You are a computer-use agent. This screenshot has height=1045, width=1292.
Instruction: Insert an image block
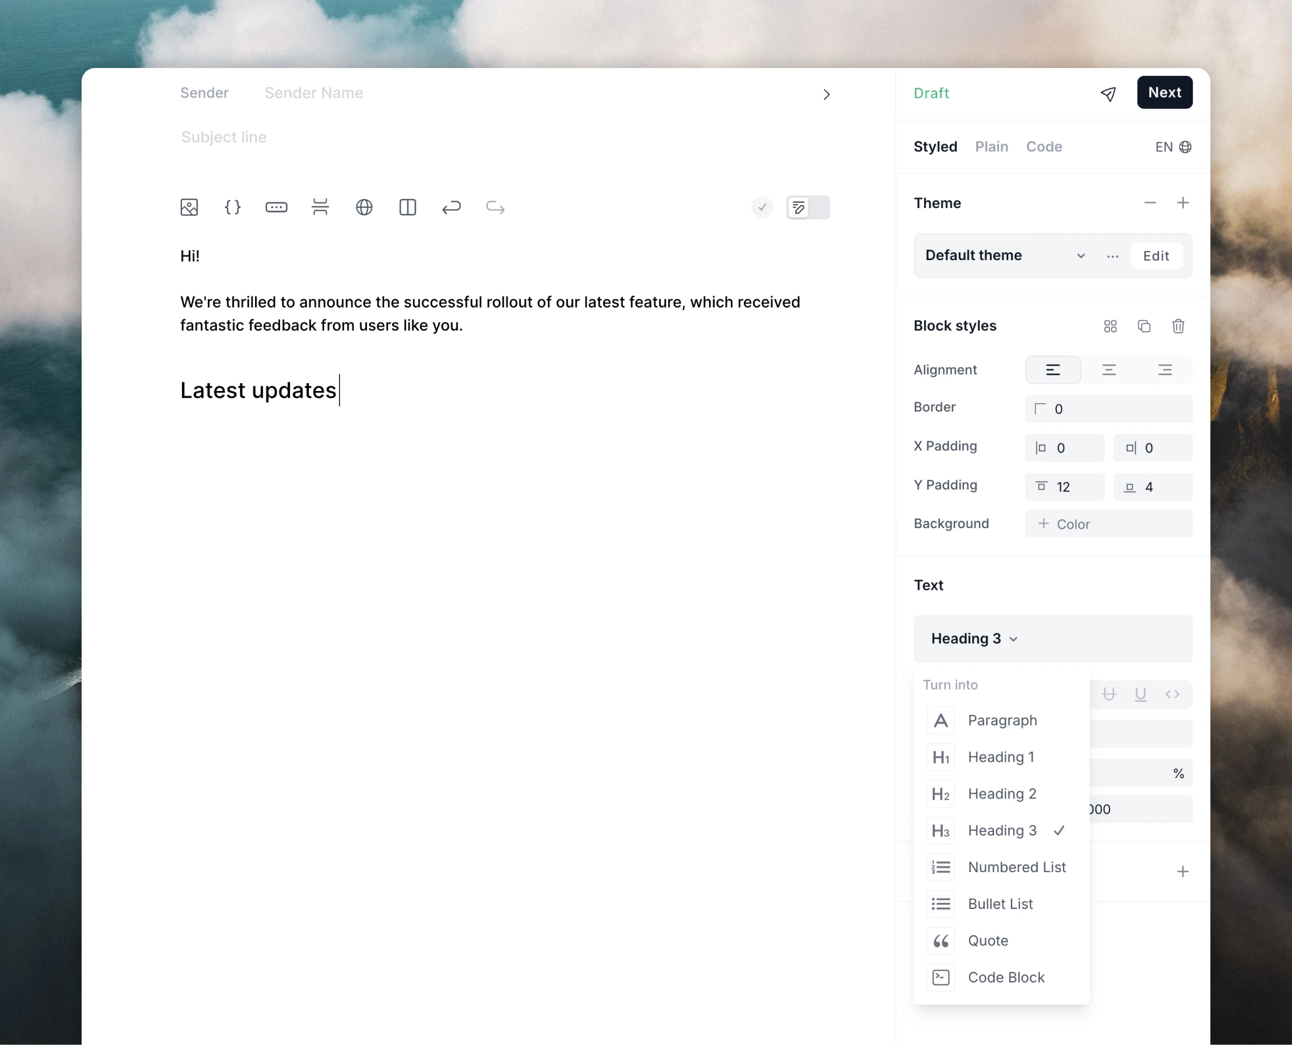188,207
